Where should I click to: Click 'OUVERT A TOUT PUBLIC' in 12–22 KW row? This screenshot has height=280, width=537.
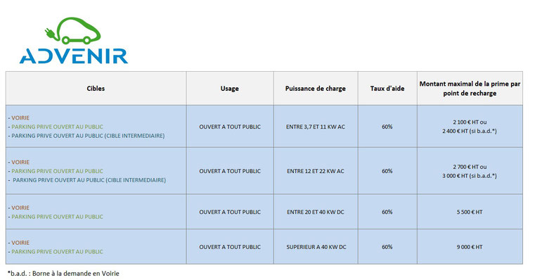[230, 171]
